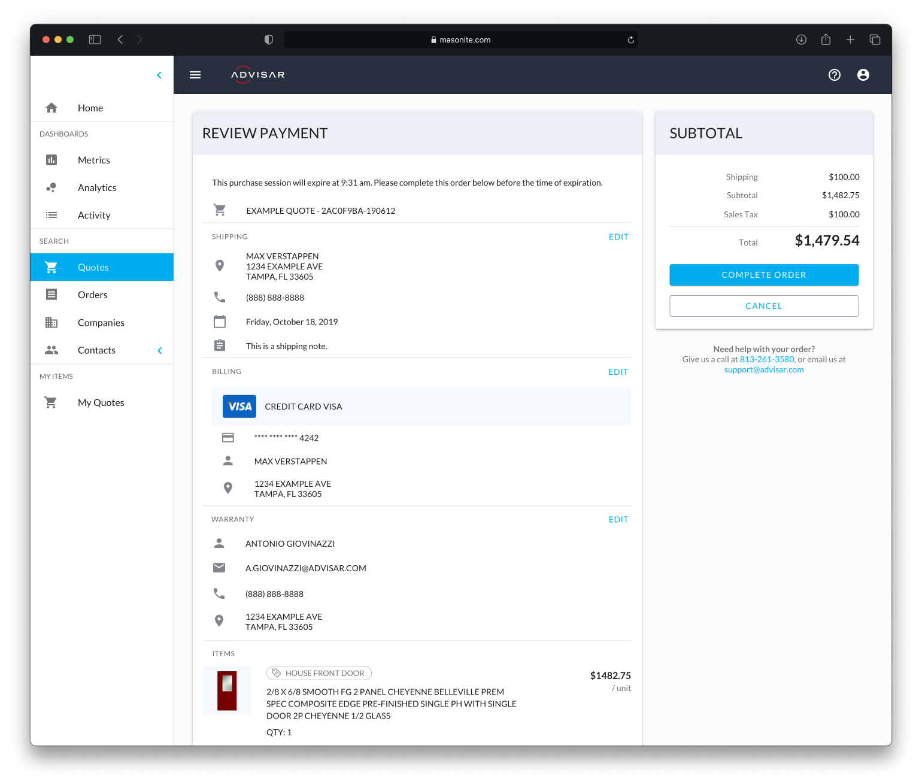Select Analytics in the sidebar
Screen dimensions: 922x782
point(97,187)
